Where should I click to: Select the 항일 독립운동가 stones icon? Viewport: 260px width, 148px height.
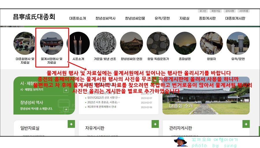pyautogui.click(x=158, y=43)
